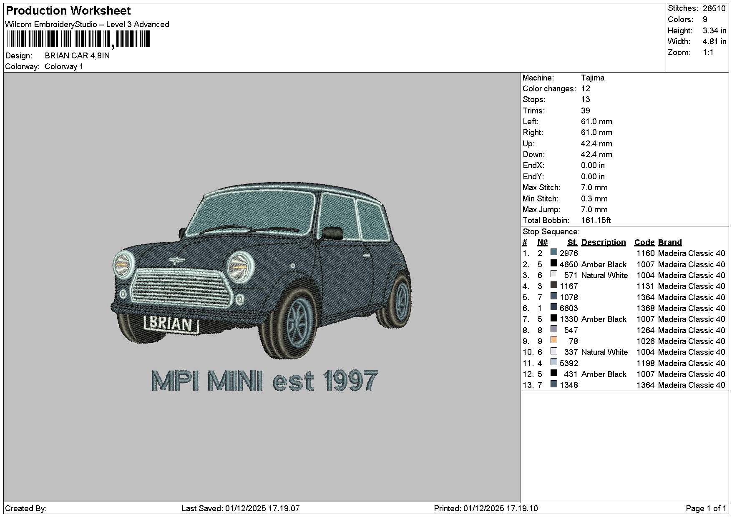
Task: Click 'Wilcom EmbroideryStudio – Level 3 Advanced' text
Action: [87, 25]
